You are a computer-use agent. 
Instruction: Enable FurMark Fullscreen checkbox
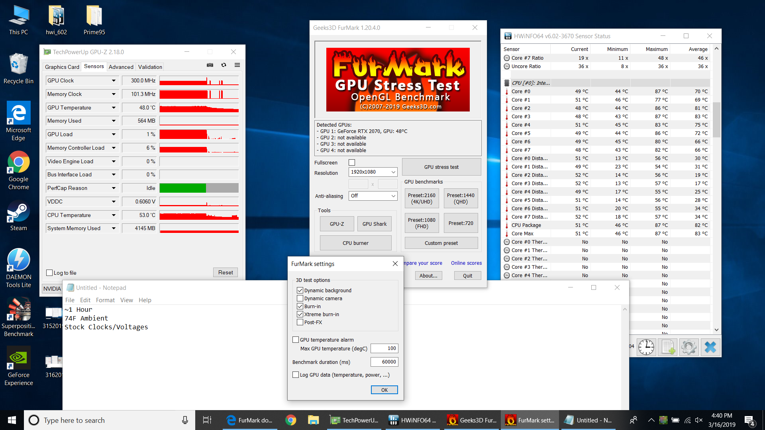[352, 162]
